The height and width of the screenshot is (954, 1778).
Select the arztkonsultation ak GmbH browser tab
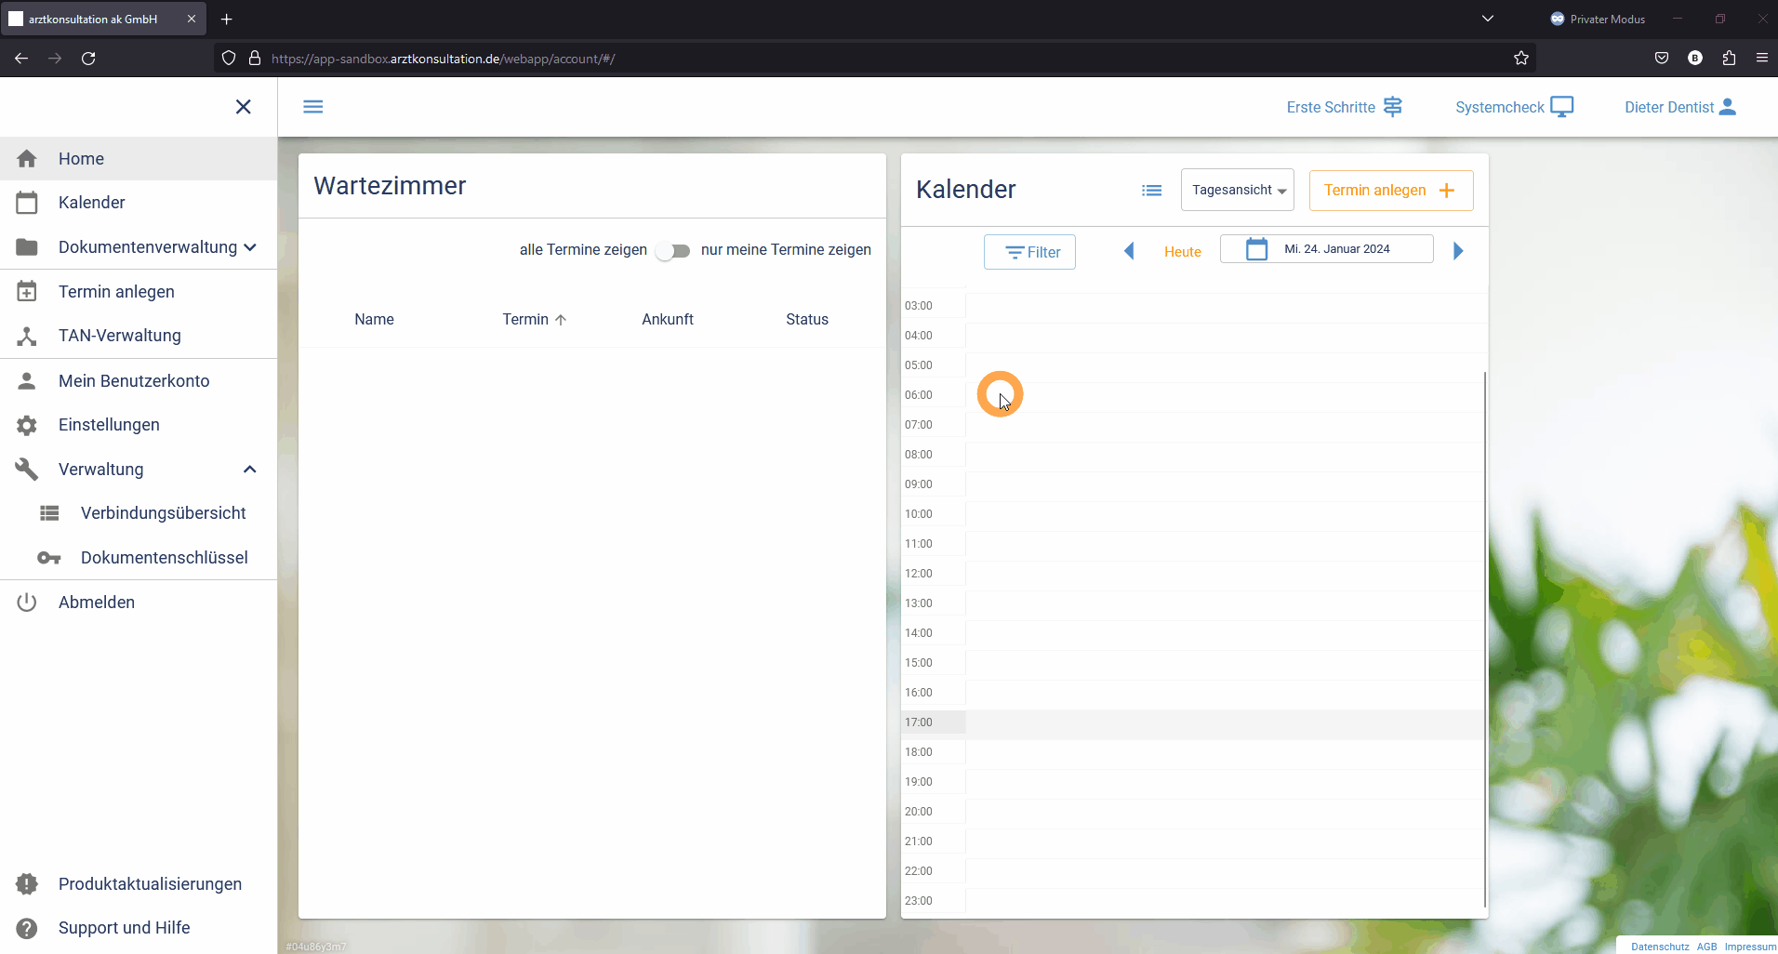click(x=93, y=19)
